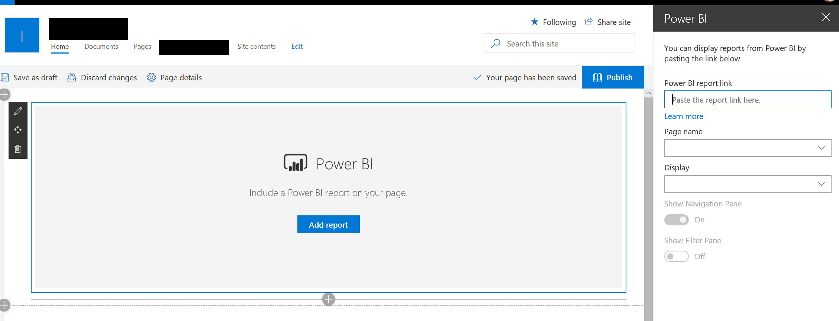Viewport: 839px width, 321px height.
Task: Open the Documents nav item
Action: tap(101, 46)
